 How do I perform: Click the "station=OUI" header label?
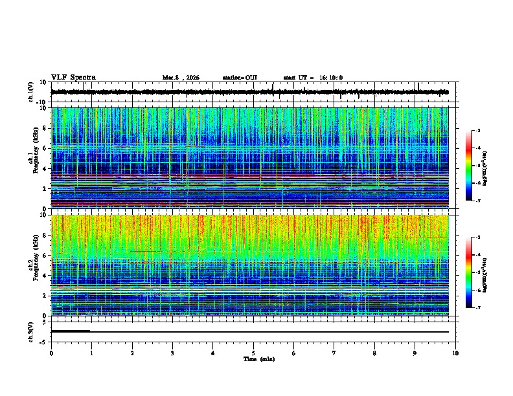tap(240, 78)
